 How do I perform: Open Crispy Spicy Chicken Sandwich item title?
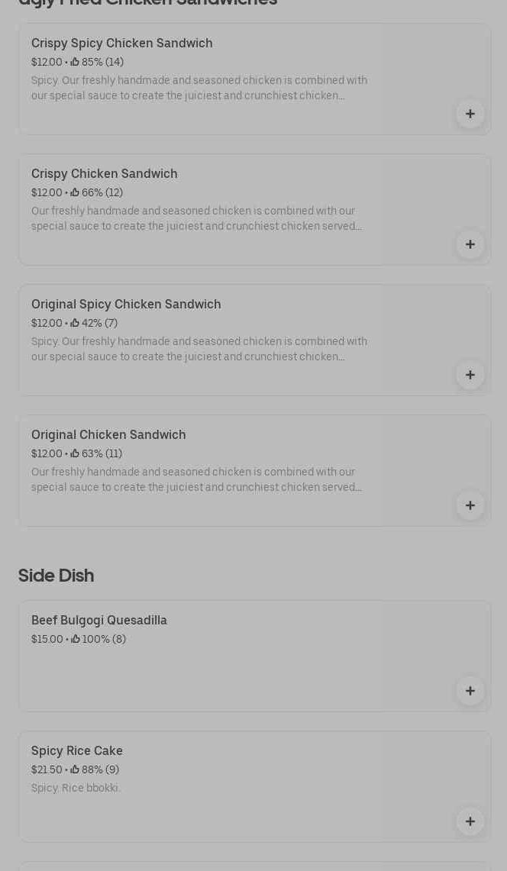pyautogui.click(x=122, y=44)
